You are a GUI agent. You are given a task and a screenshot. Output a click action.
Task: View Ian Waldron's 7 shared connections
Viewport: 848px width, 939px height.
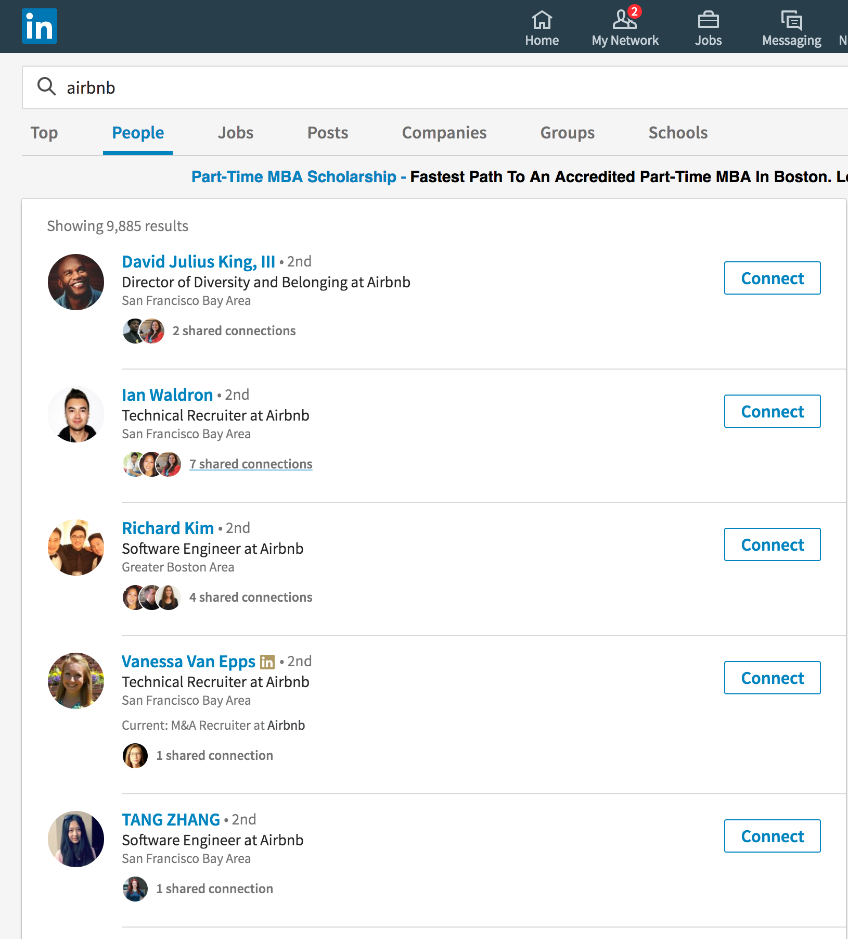click(251, 464)
